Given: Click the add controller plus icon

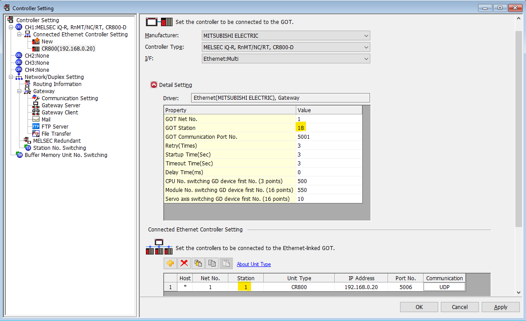Looking at the screenshot, I should pos(170,263).
